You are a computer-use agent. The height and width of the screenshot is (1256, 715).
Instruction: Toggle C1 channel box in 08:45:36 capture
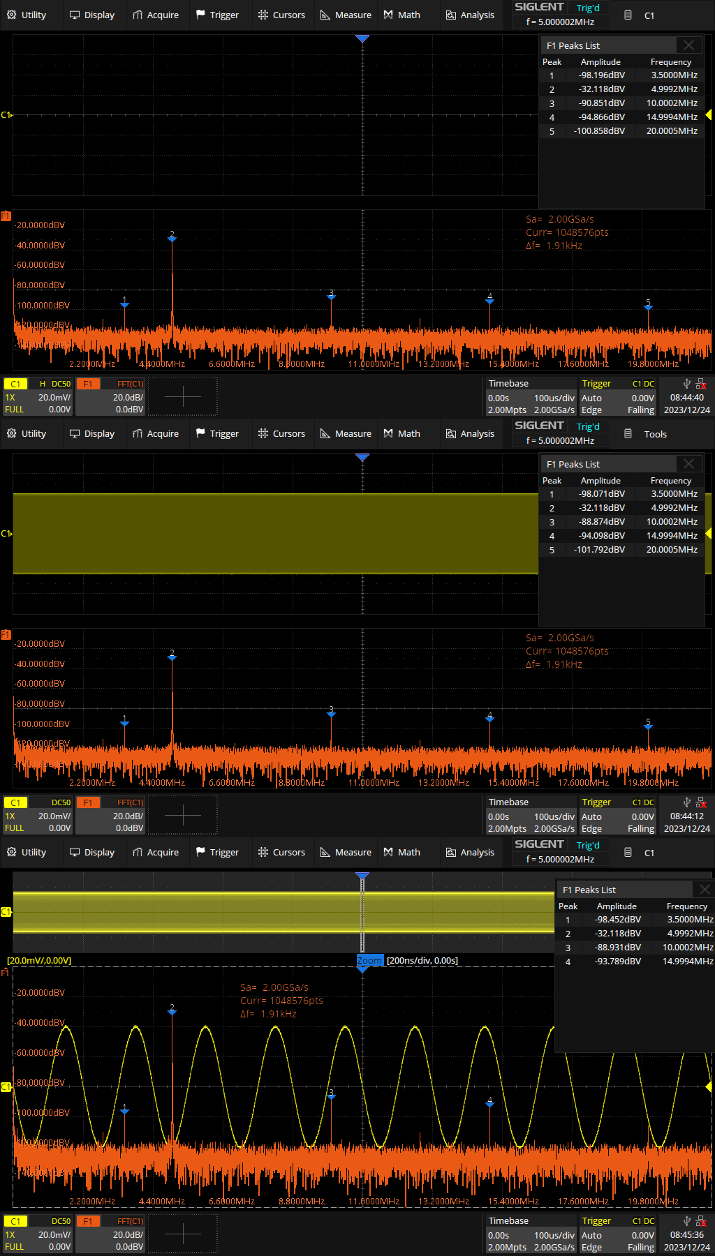pyautogui.click(x=38, y=1234)
